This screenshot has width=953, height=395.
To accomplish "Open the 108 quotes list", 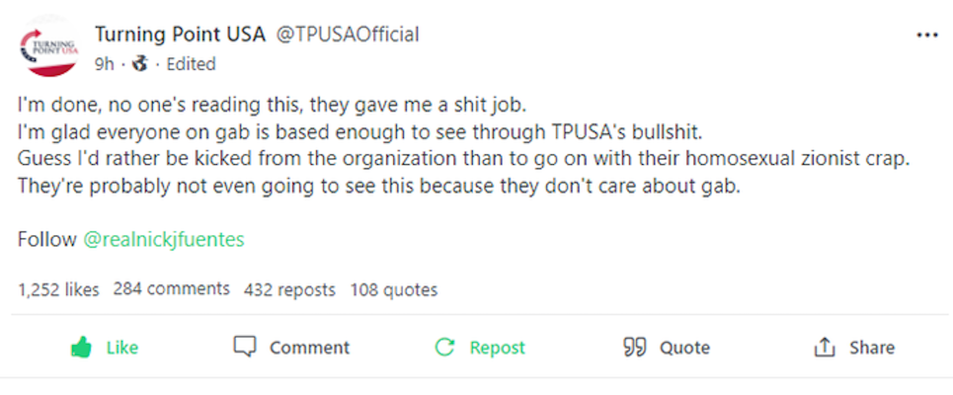I will click(393, 290).
